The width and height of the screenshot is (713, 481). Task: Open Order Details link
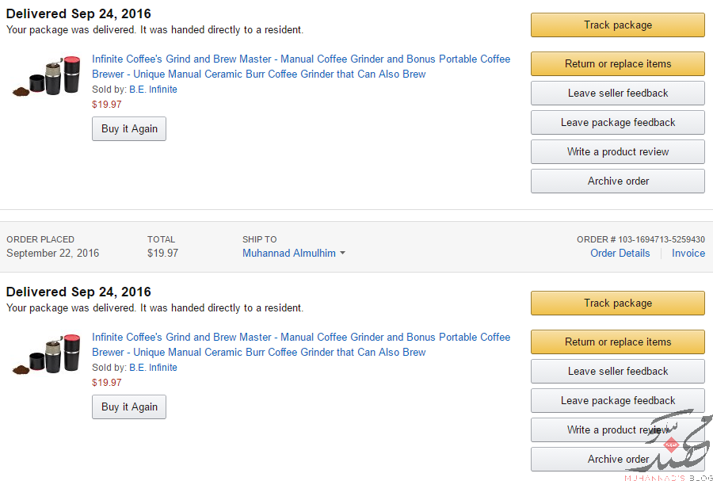[x=620, y=254]
